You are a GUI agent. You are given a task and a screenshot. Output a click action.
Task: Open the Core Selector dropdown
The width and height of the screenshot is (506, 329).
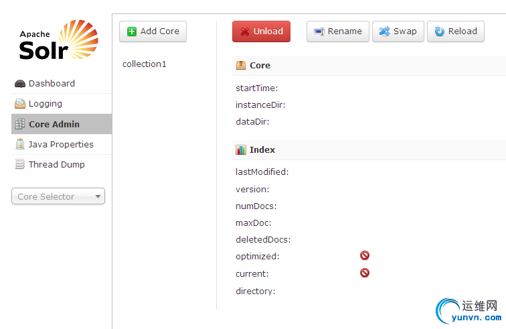point(58,196)
